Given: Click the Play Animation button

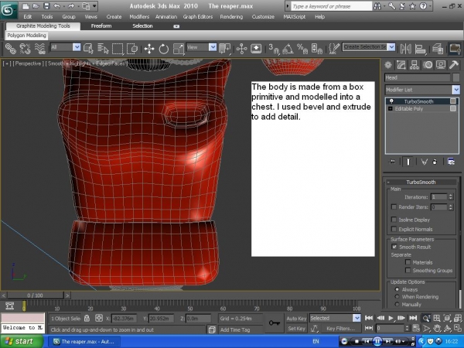Looking at the screenshot, I should pyautogui.click(x=391, y=318).
